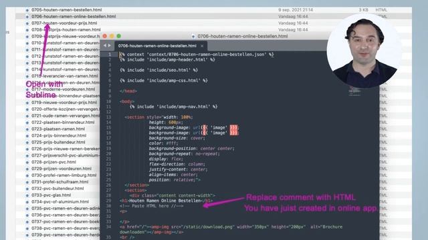
Task: Click the presenter webcam video circle
Action: click(364, 51)
